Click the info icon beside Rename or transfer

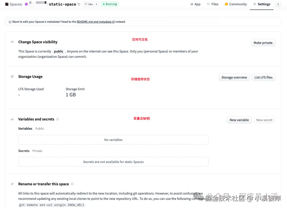point(72,184)
